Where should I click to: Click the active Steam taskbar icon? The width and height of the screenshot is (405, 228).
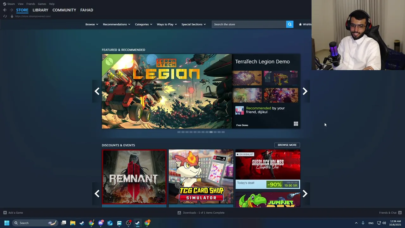(138, 223)
